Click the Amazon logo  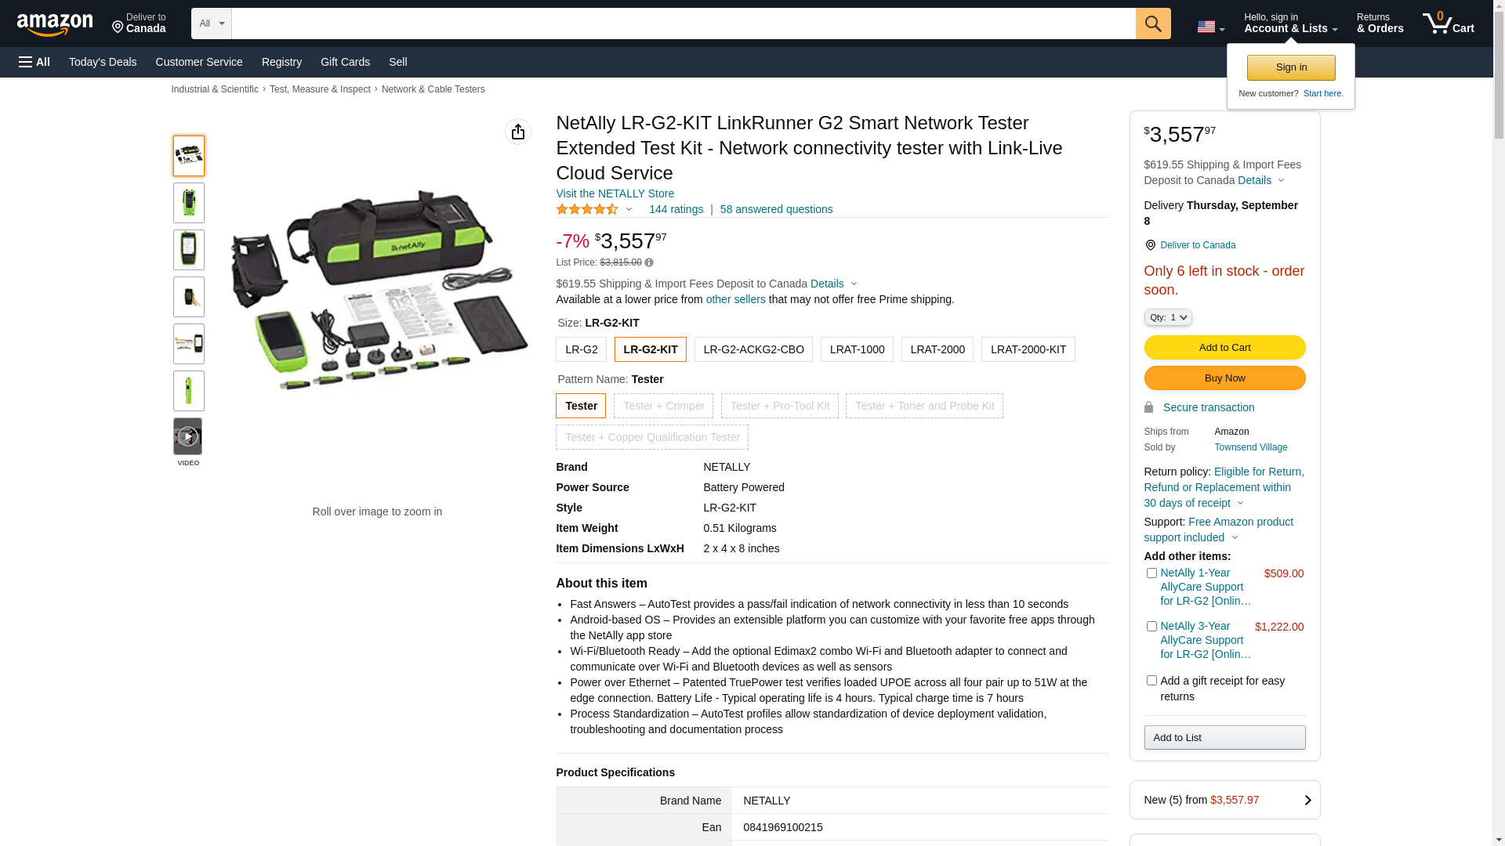point(55,25)
